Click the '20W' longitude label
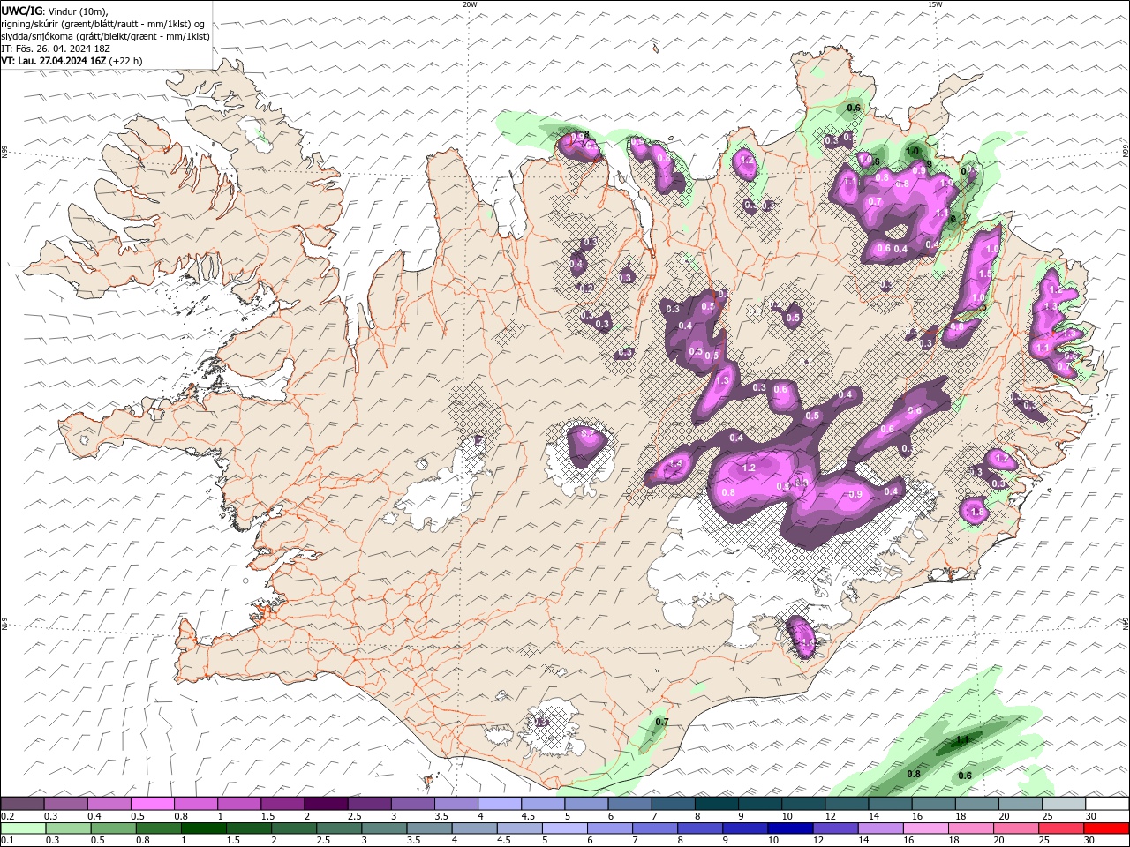1130x847 pixels. point(470,4)
